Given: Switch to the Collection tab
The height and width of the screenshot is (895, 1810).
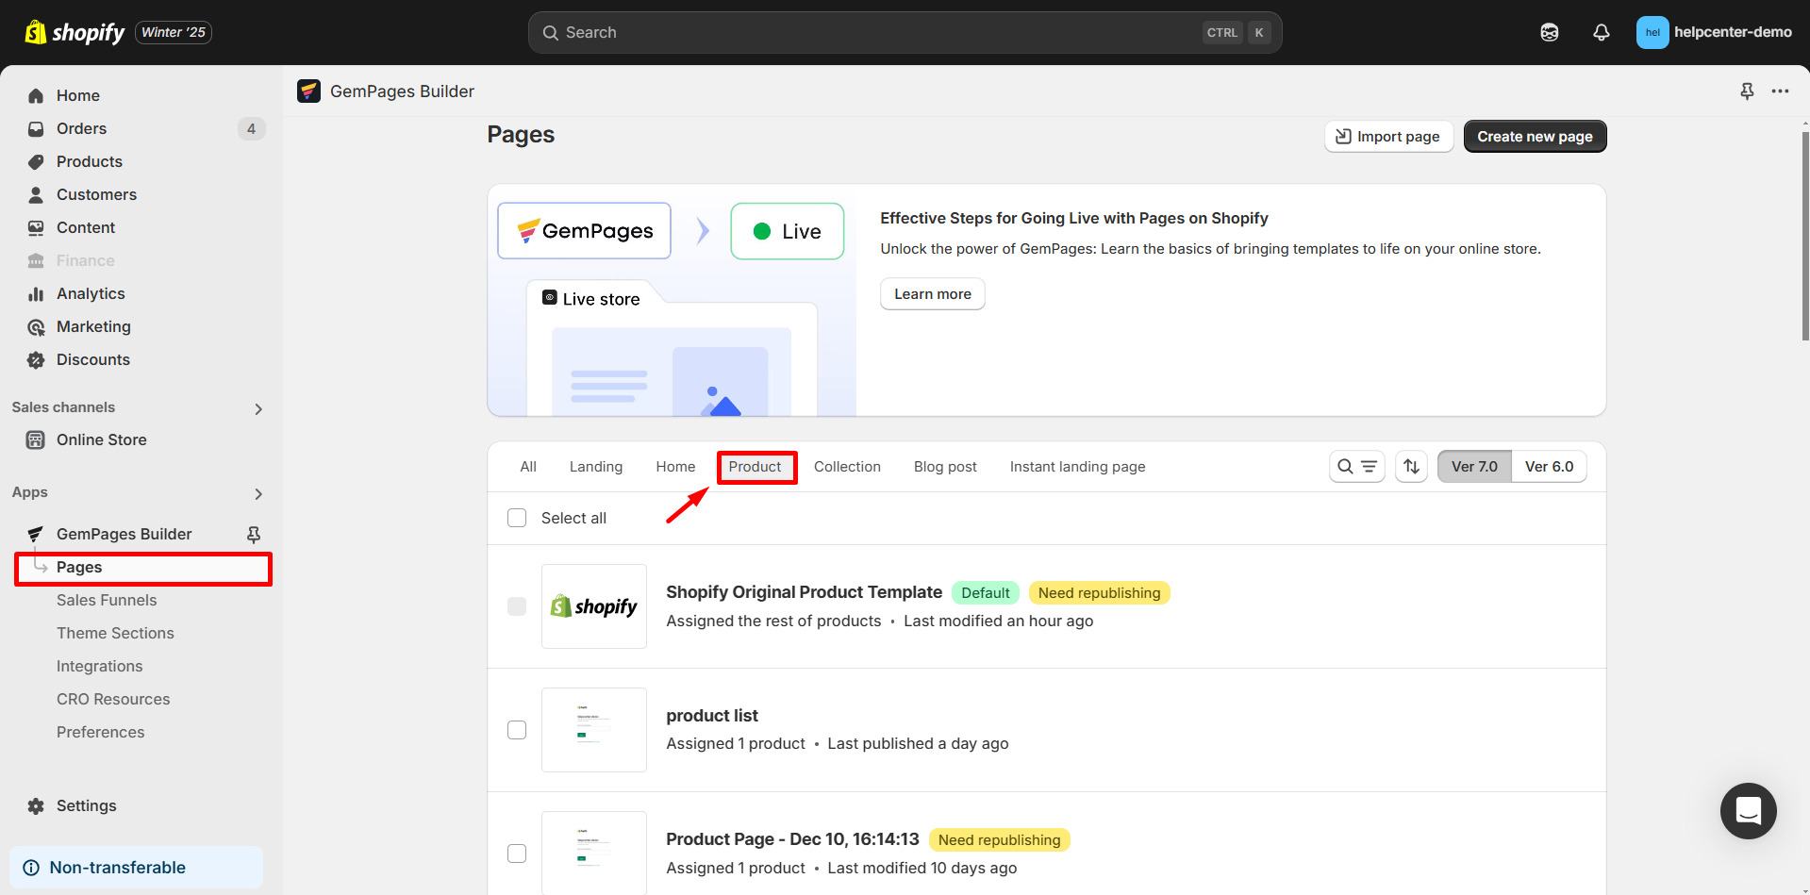Looking at the screenshot, I should click(x=846, y=467).
